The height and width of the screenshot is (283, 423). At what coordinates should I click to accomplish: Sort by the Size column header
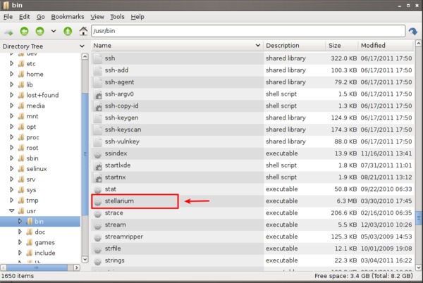click(x=342, y=46)
